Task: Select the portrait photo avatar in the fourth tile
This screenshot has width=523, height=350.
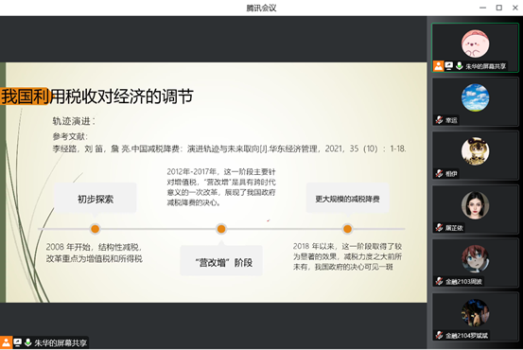Action: tap(476, 205)
